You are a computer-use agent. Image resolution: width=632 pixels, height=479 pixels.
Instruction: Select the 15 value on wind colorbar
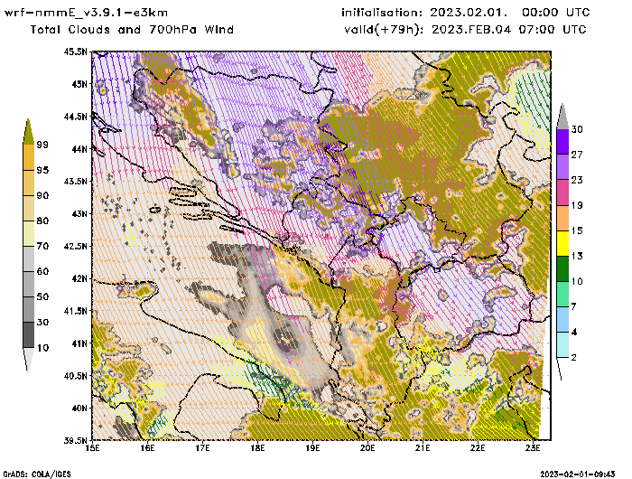tap(577, 230)
